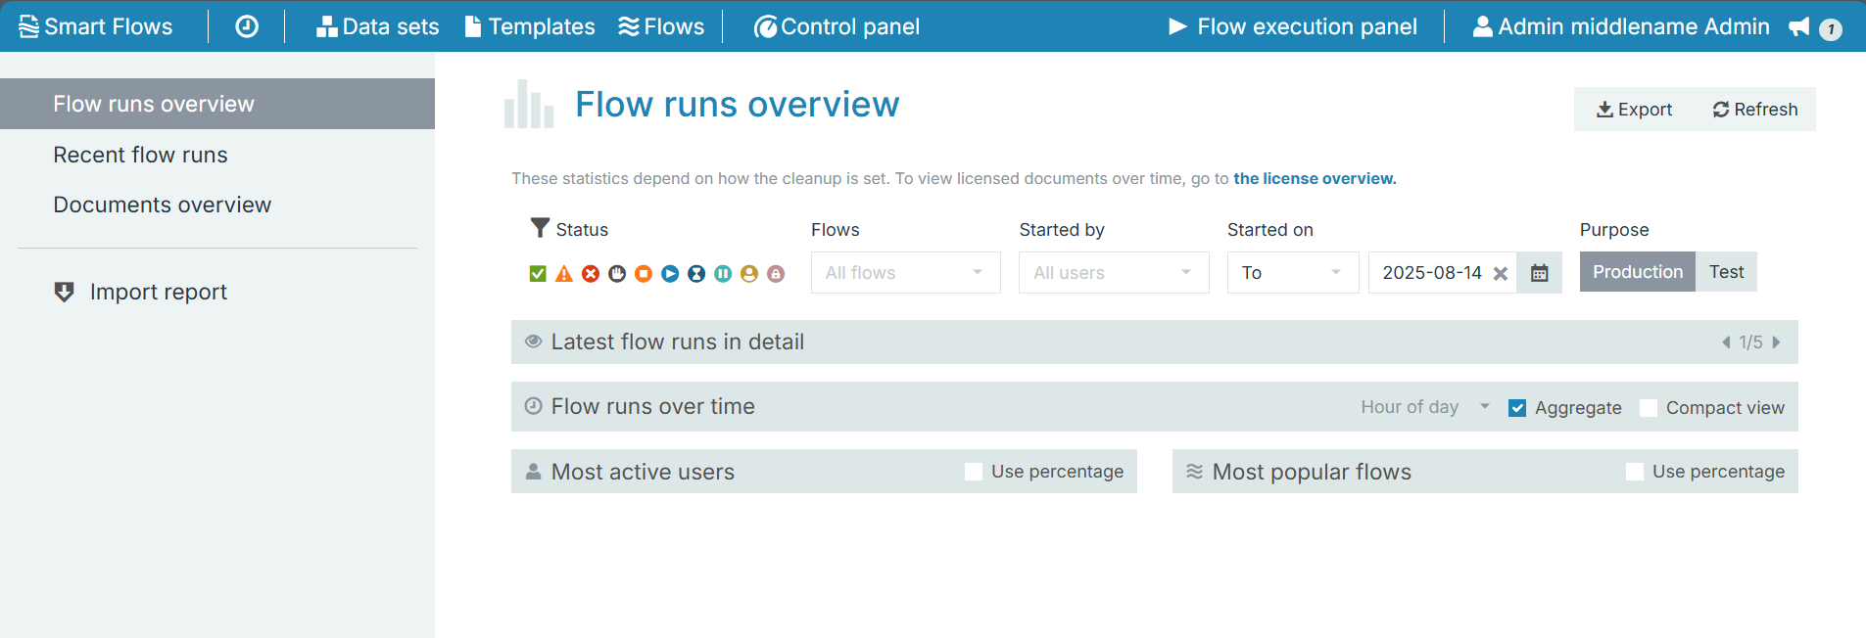Switch purpose to Test
Image resolution: width=1866 pixels, height=638 pixels.
[x=1726, y=272]
